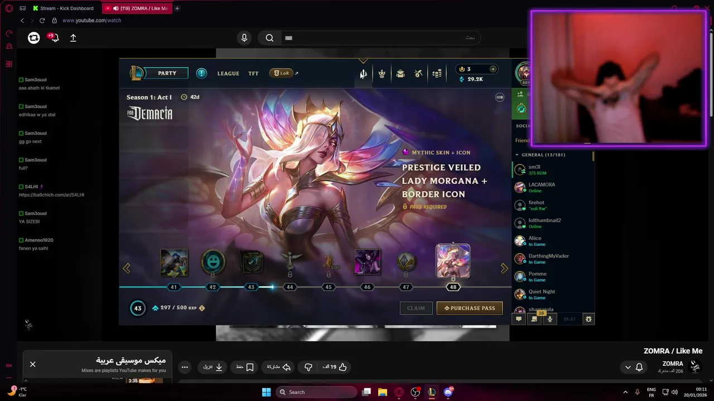Click PURCHASE PASS button
714x401 pixels.
(x=470, y=308)
